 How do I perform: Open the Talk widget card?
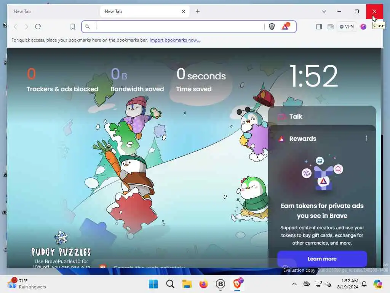tap(322, 116)
